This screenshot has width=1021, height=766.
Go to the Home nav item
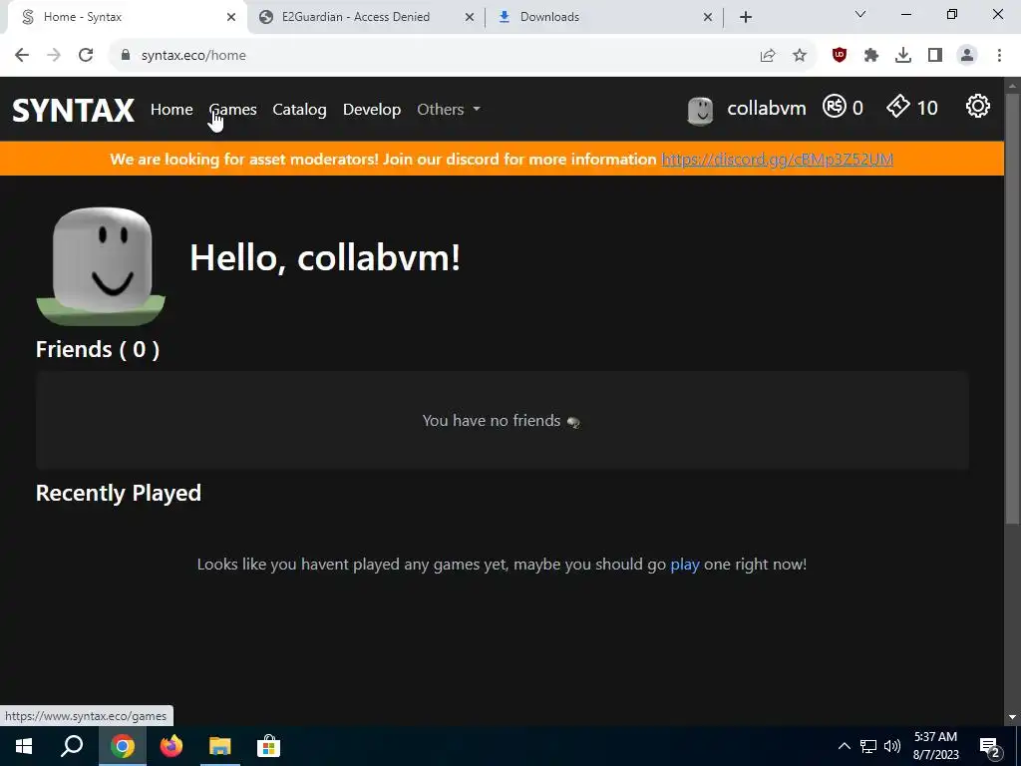pyautogui.click(x=171, y=110)
